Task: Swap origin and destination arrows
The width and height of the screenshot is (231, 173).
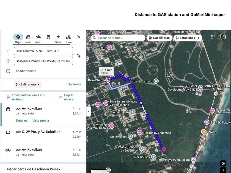Action: click(79, 55)
